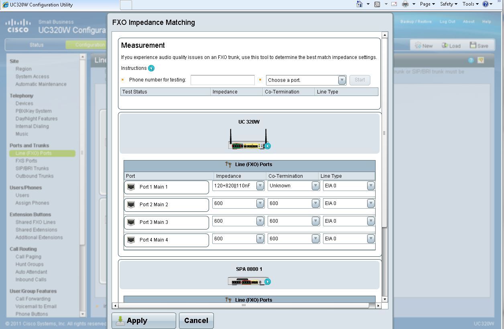Select SIP/BRI Trunks in sidebar
The height and width of the screenshot is (329, 504).
coord(32,169)
